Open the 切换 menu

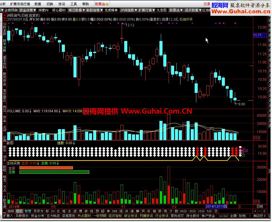(50, 4)
